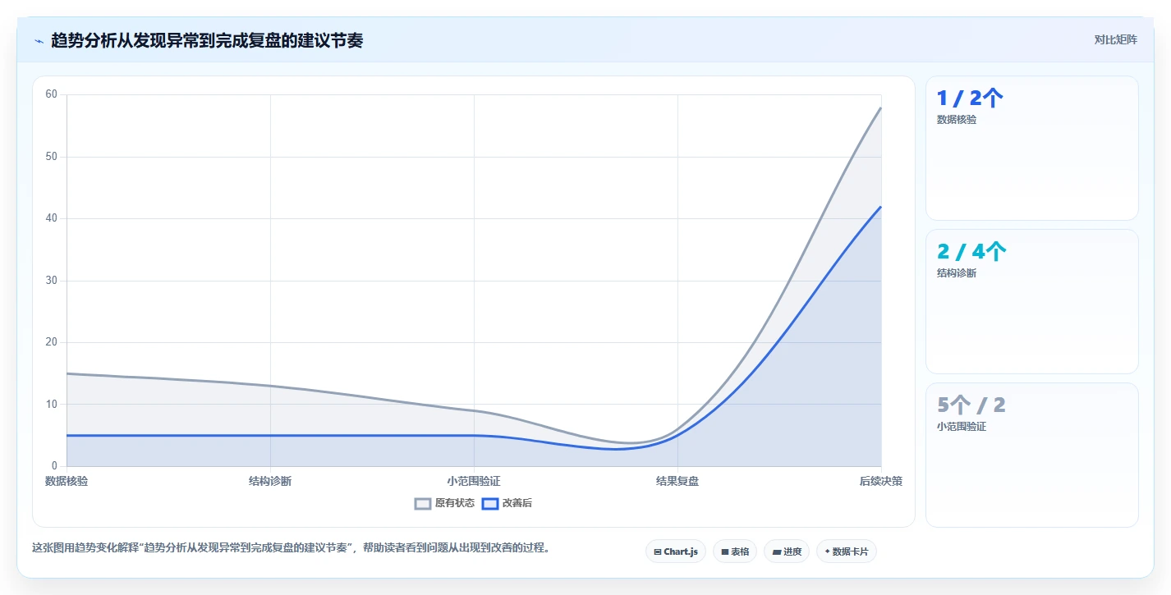Viewport: 1171px width, 595px height.
Task: Click the blue 改善后 legend swatch
Action: [489, 503]
